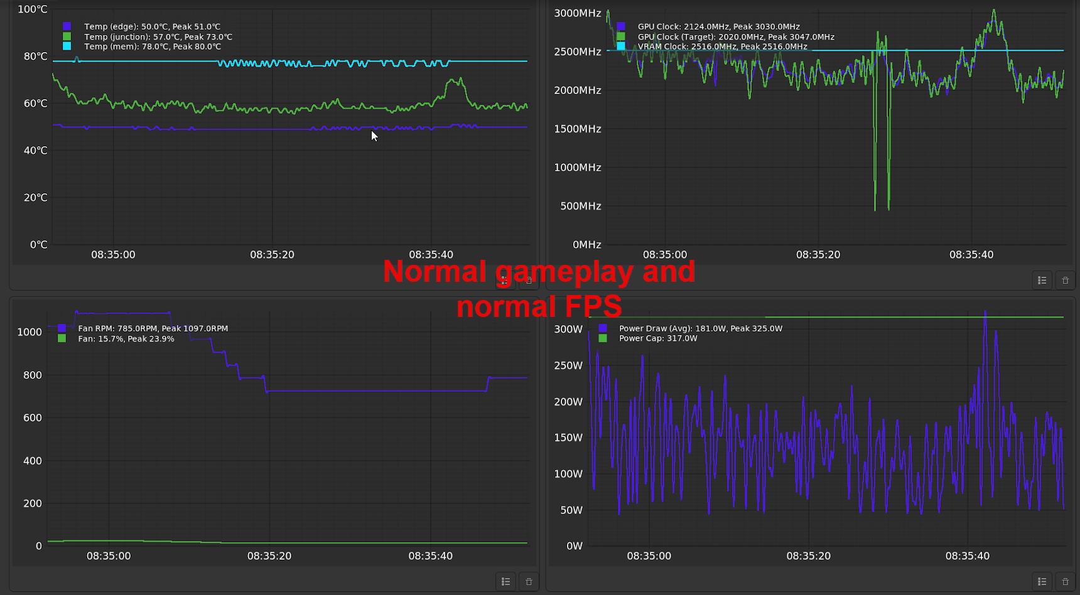Click the 150W axis label
The height and width of the screenshot is (595, 1080).
point(568,438)
